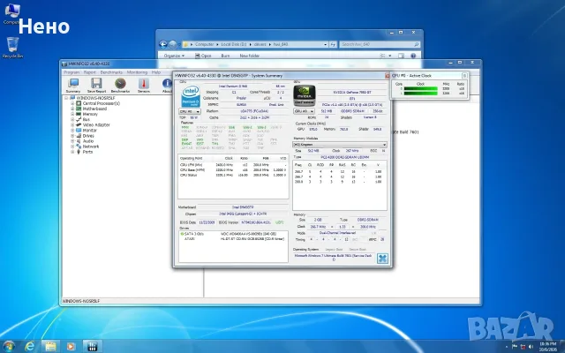The image size is (565, 353).
Task: Click drivers in the Explorer breadcrumb
Action: 260,44
